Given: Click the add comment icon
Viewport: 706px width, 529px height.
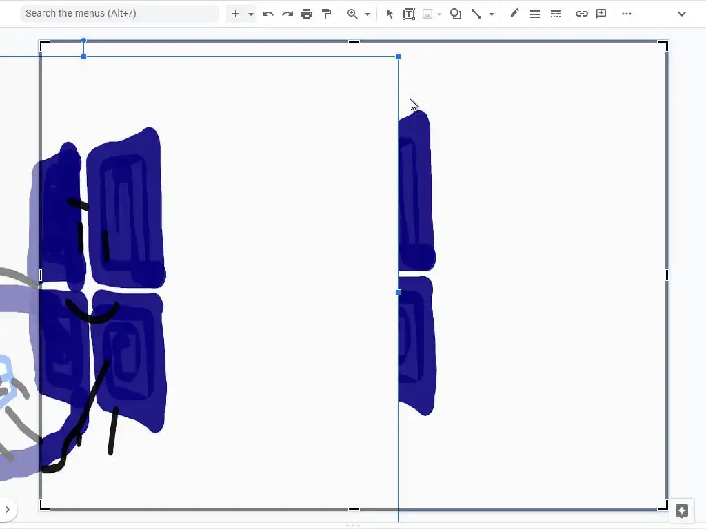Looking at the screenshot, I should [601, 14].
